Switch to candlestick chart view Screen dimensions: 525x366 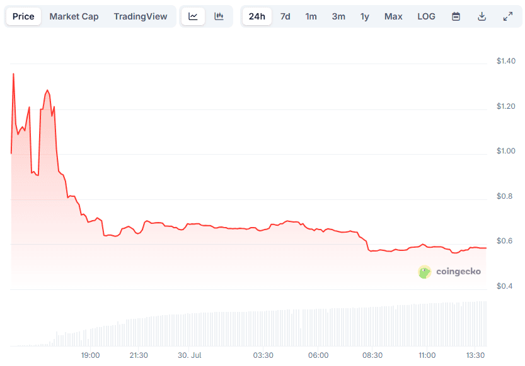219,16
